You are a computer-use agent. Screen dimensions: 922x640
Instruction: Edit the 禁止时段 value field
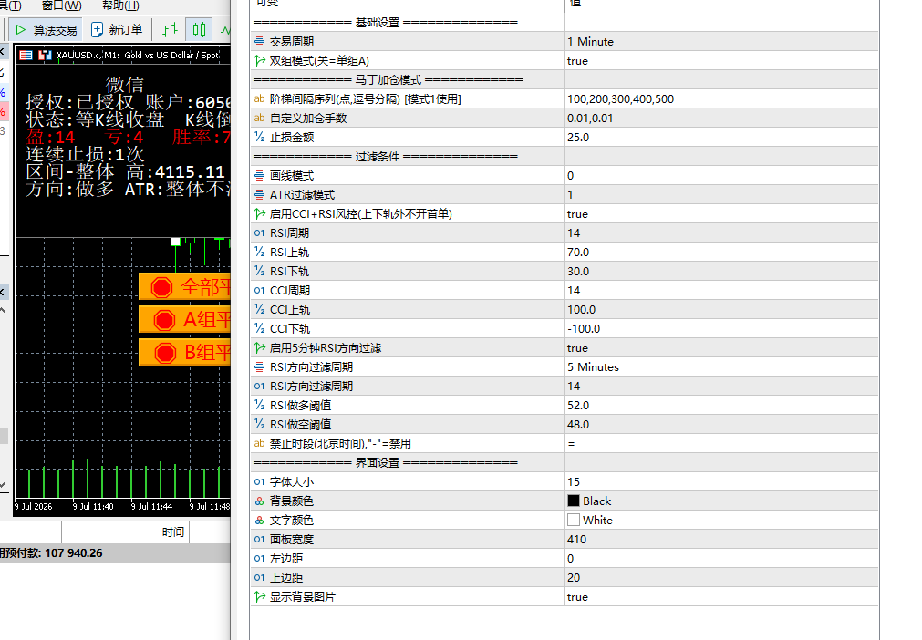[x=720, y=444]
